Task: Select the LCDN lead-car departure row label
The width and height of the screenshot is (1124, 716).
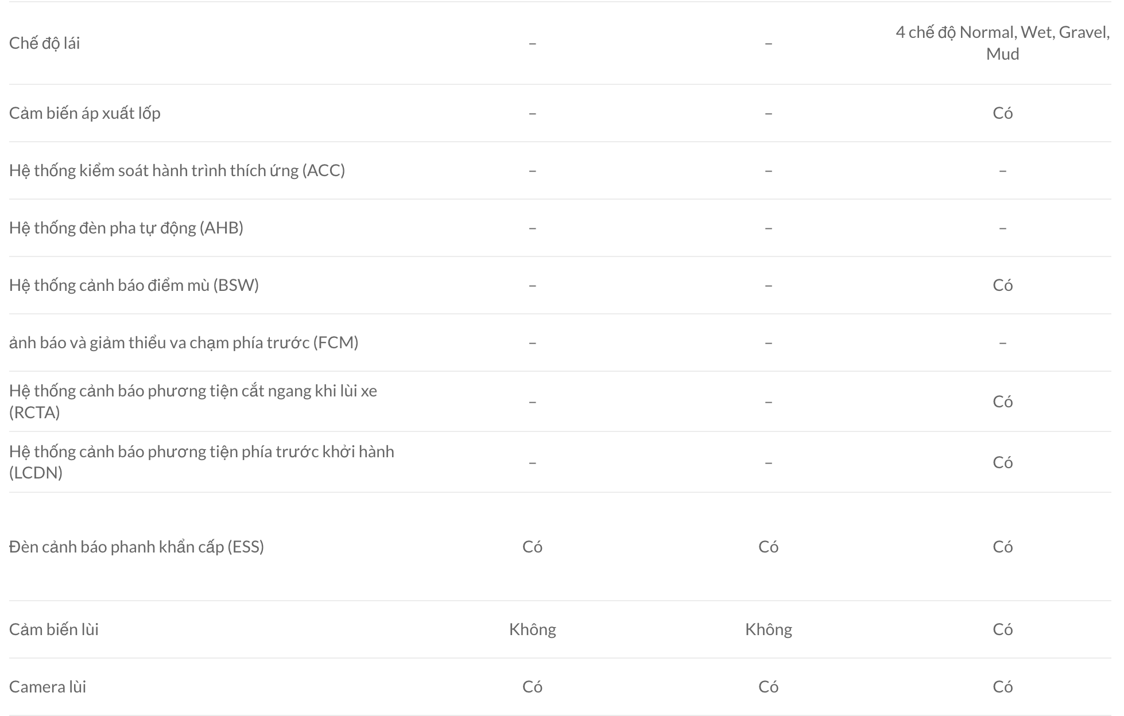Action: [x=201, y=462]
